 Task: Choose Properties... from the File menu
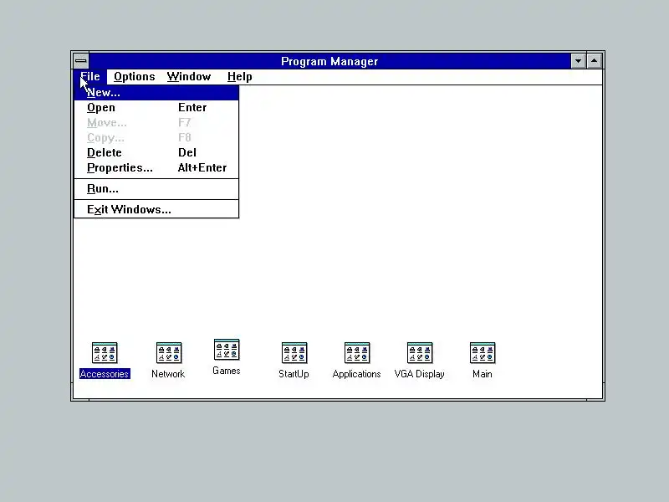tap(156, 168)
